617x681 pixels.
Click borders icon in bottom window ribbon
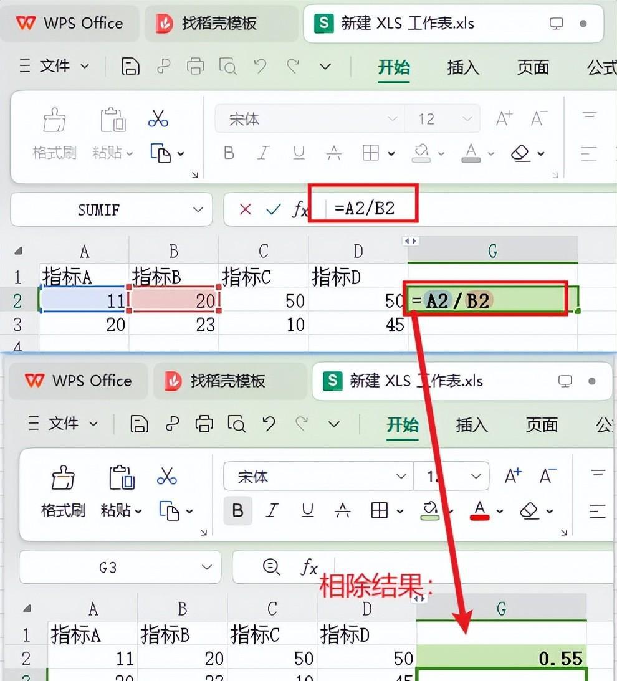380,511
